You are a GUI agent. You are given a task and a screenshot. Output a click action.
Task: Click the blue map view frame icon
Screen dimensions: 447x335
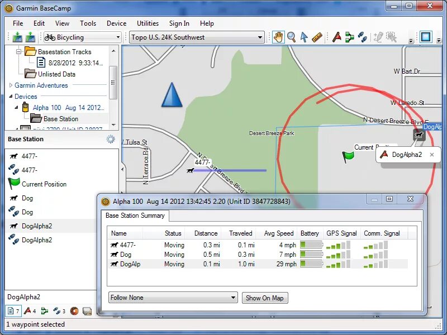point(426,37)
